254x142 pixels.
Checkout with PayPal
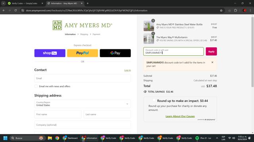83,53
